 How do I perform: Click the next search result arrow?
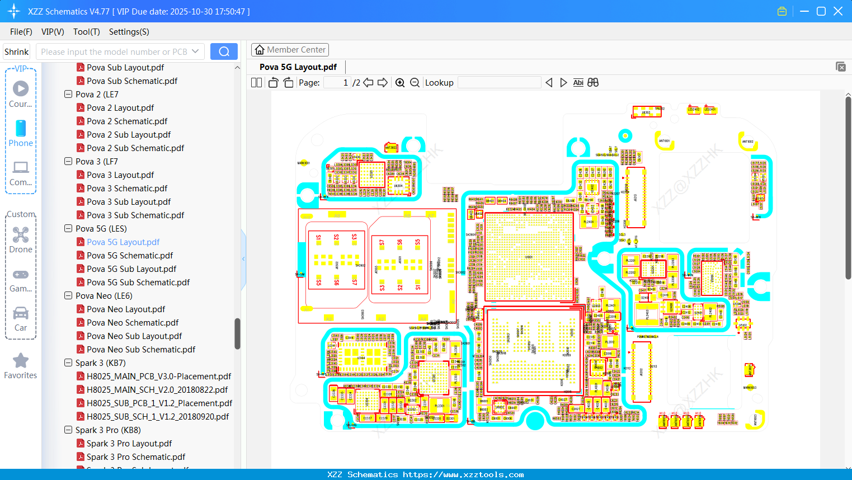[x=563, y=82]
